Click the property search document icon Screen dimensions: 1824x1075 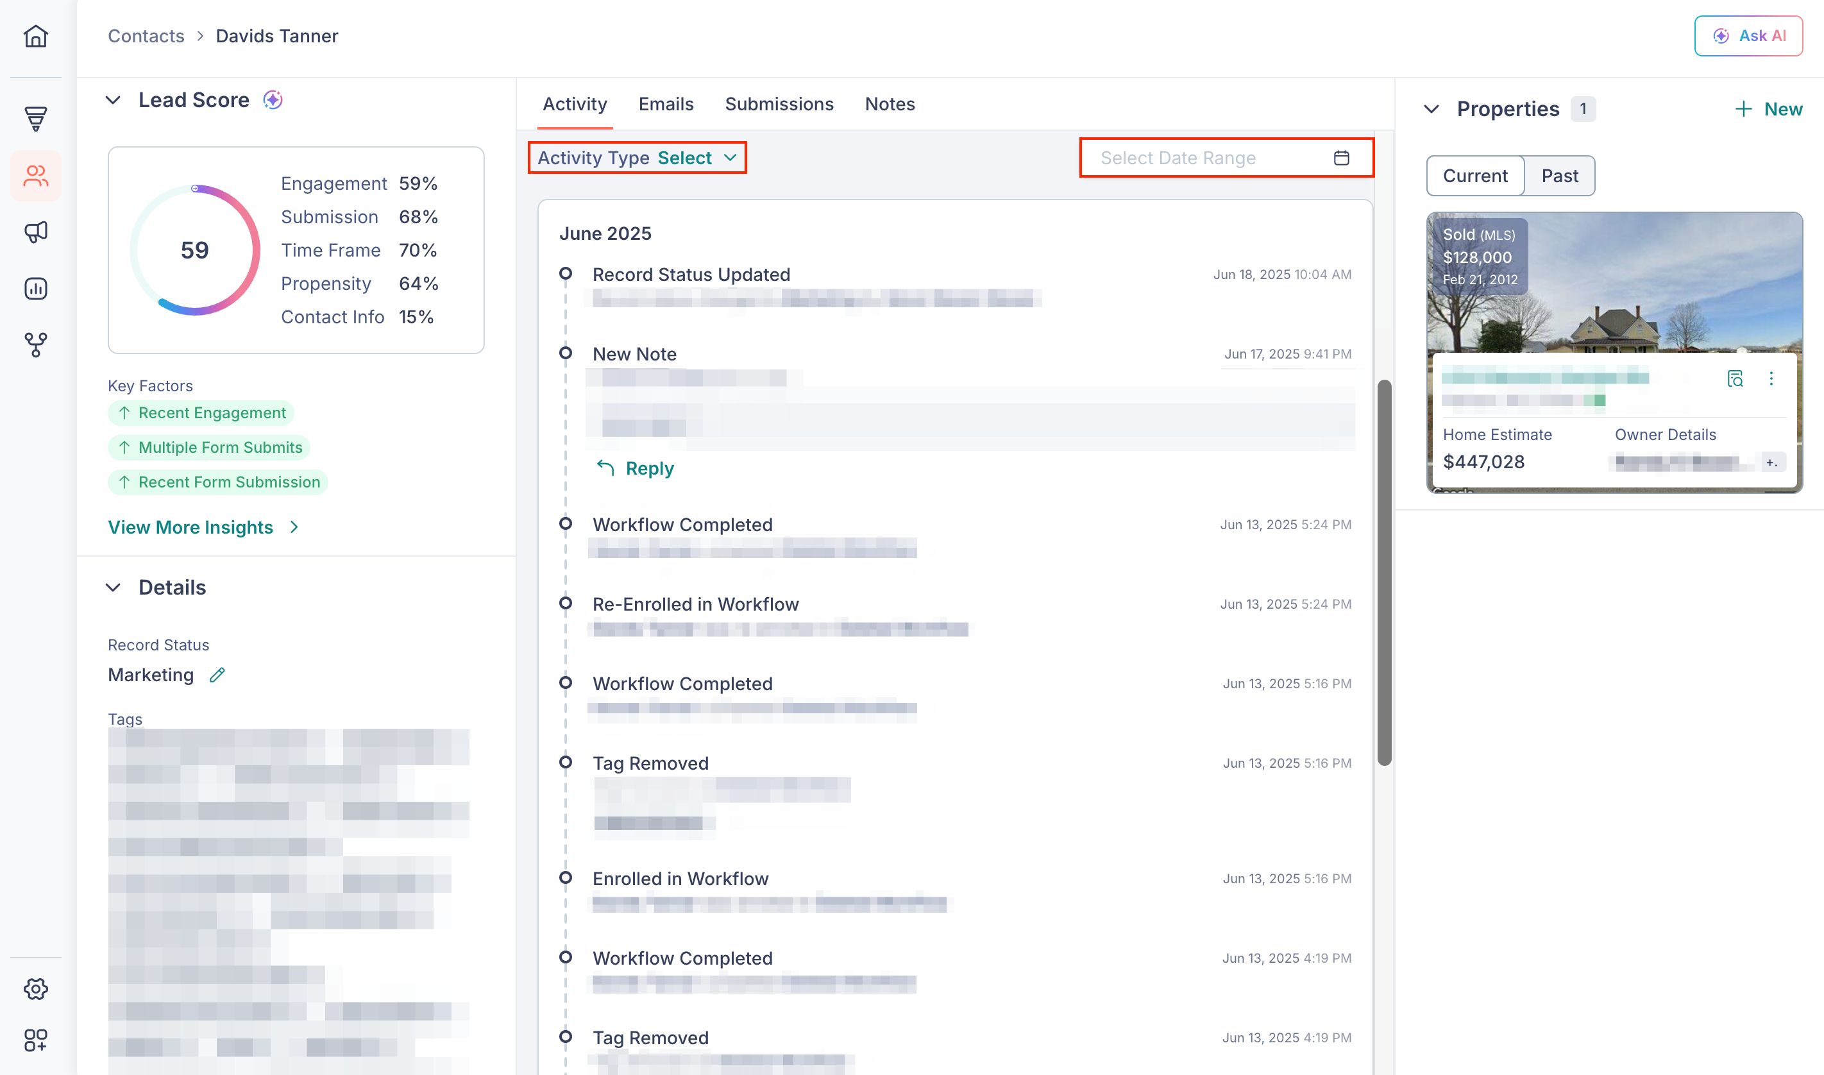point(1735,378)
